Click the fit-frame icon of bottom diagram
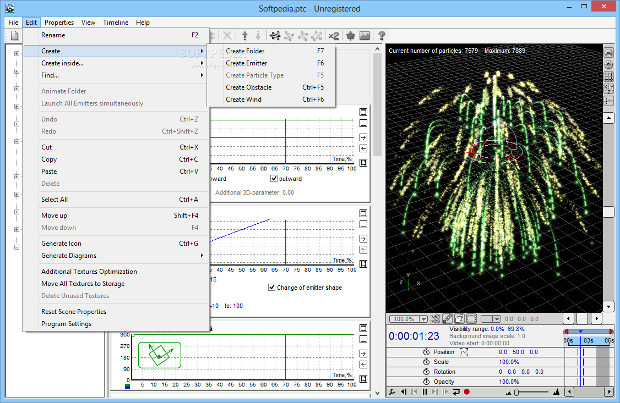Screen dimensions: 620x403 pyautogui.click(x=363, y=379)
